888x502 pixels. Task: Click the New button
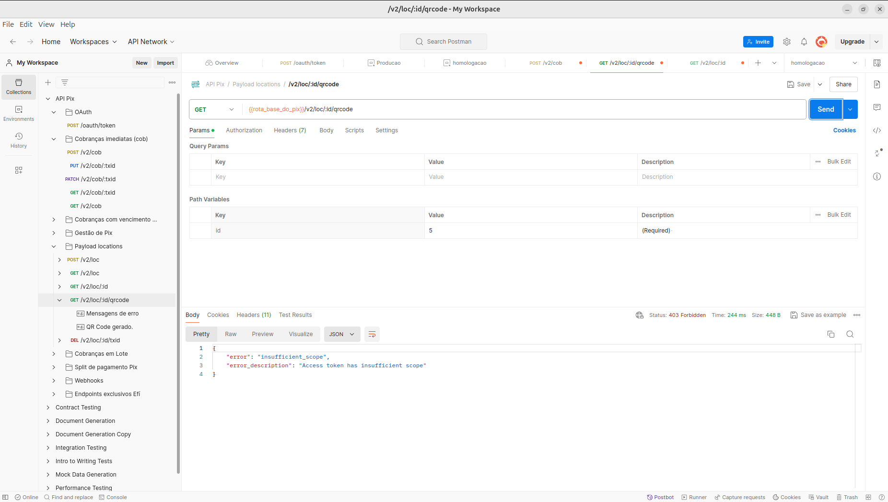pos(141,63)
